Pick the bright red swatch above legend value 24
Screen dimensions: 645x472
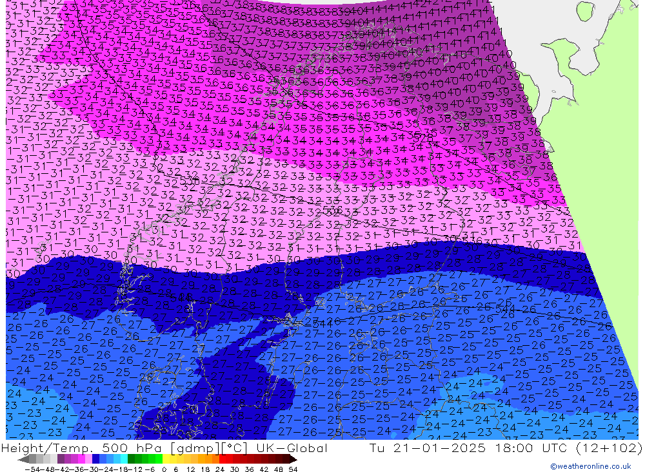[223, 460]
